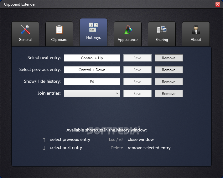Expand the Join entries dropdown
The width and height of the screenshot is (223, 178).
[92, 93]
